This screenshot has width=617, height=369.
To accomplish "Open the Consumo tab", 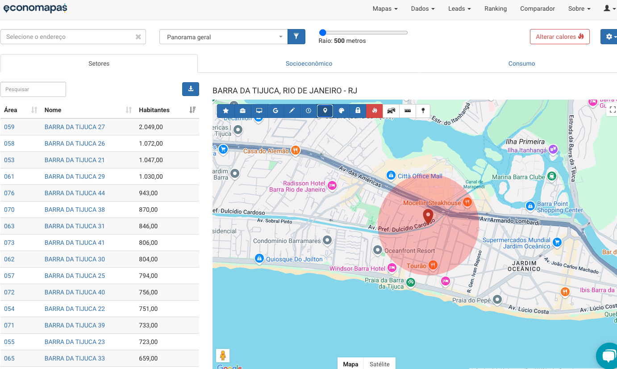I will 521,63.
